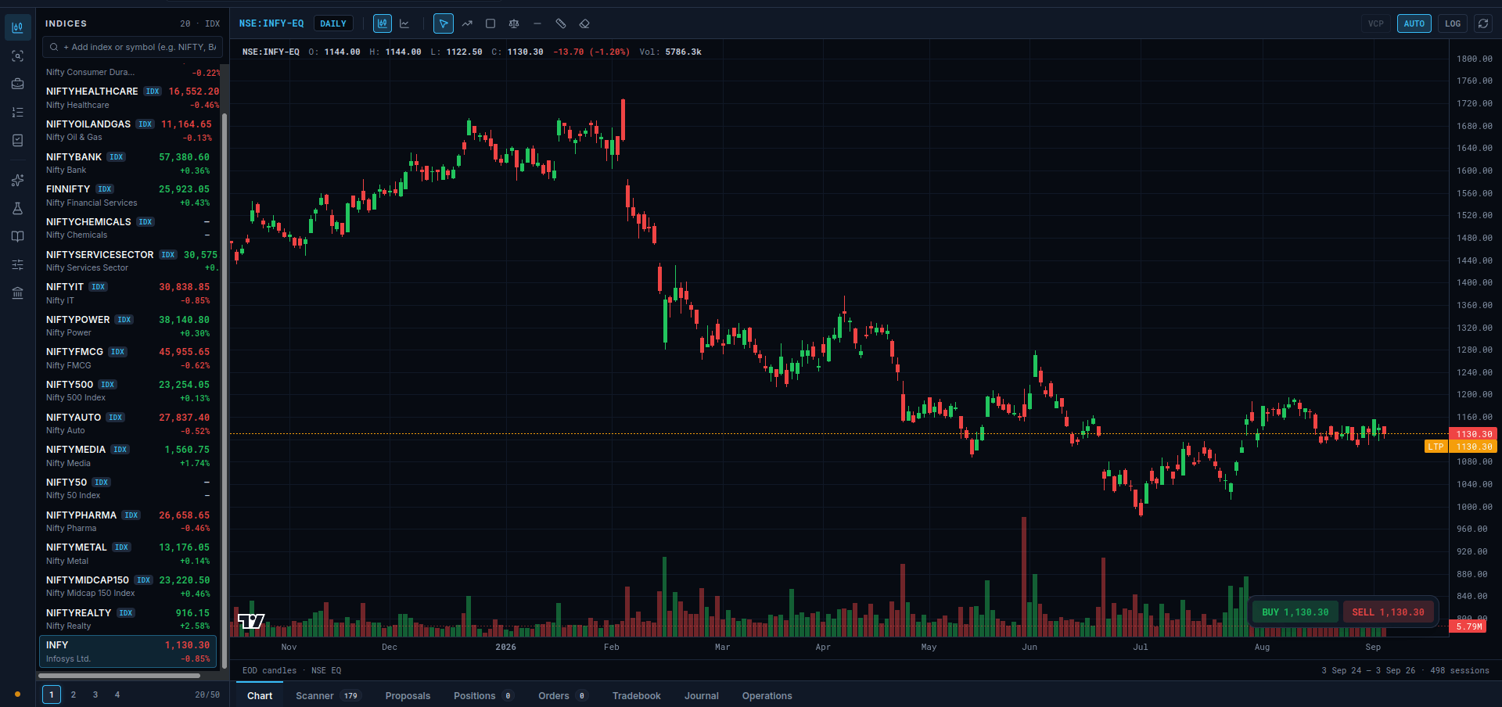Open the sparkle AI sidebar icon
Image resolution: width=1502 pixels, height=707 pixels.
click(x=17, y=181)
